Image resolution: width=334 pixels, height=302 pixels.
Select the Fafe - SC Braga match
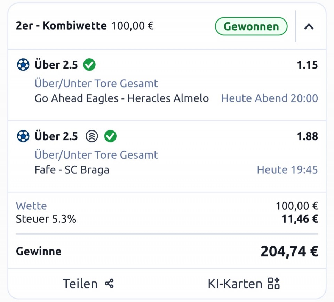point(72,170)
